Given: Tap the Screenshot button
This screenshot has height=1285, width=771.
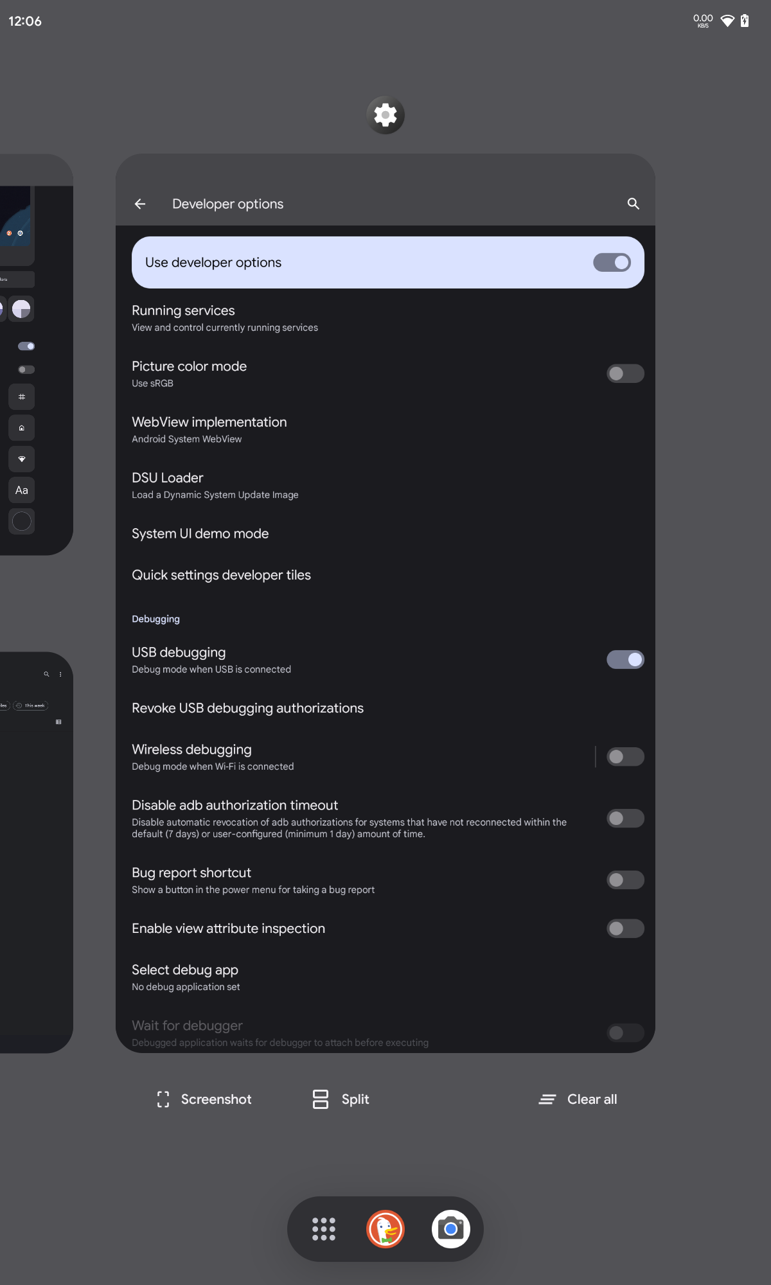Looking at the screenshot, I should point(204,1099).
